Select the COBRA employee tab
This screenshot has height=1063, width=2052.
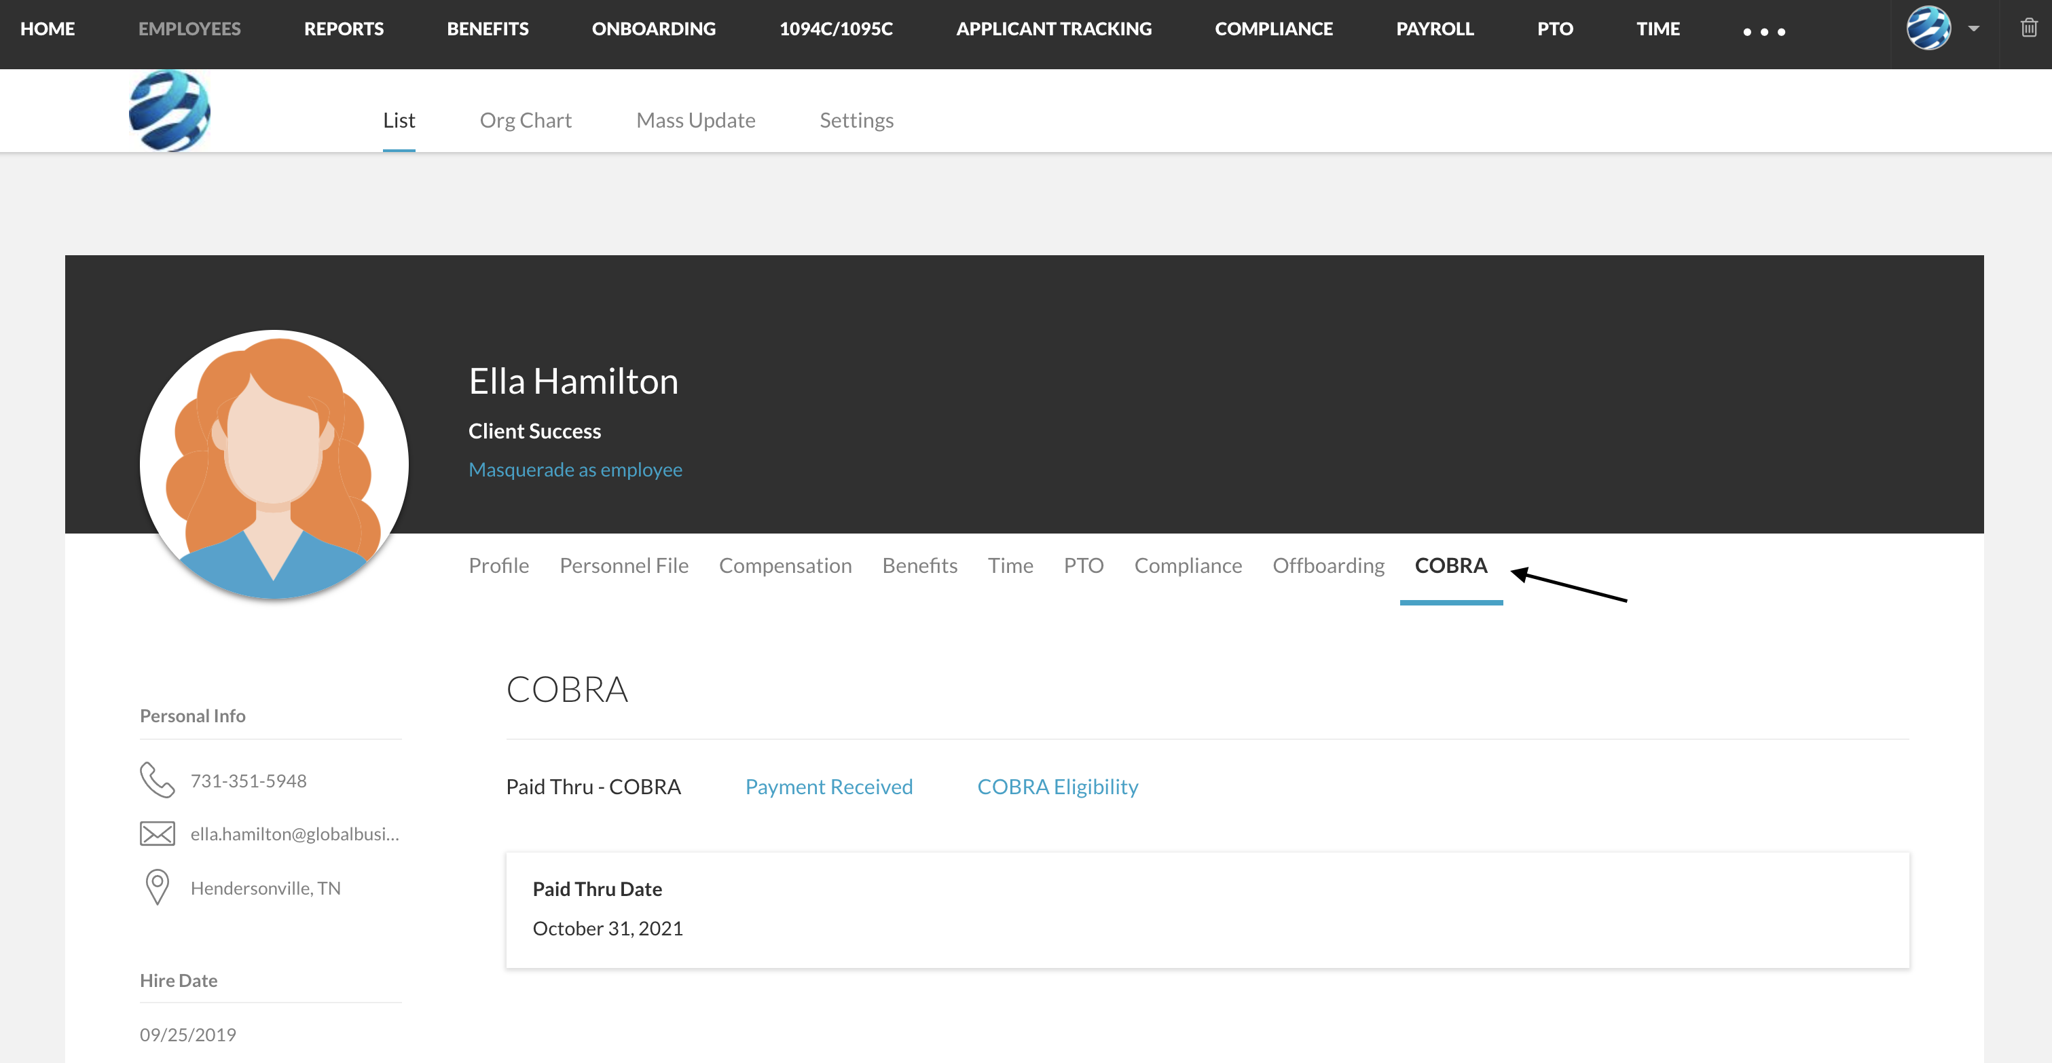1450,565
